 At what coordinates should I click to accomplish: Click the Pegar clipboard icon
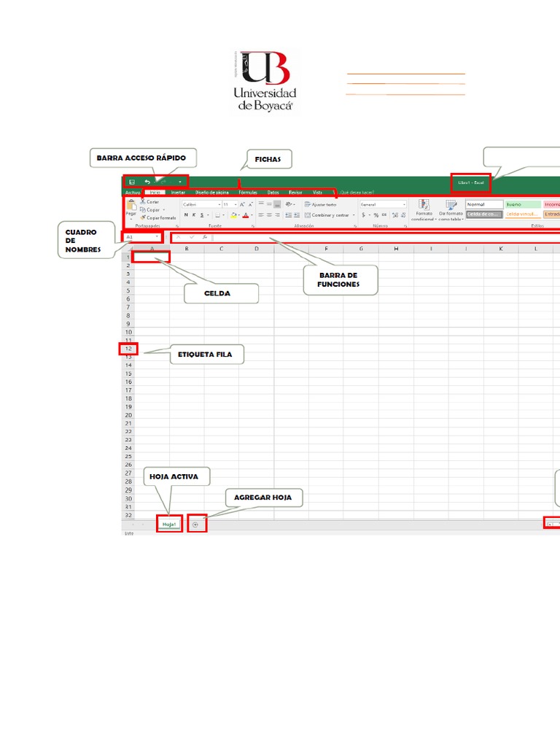pyautogui.click(x=131, y=205)
